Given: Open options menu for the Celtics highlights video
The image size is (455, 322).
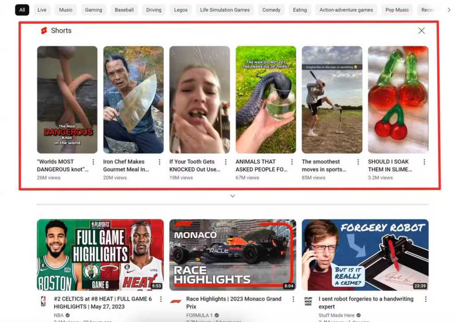Looking at the screenshot, I should pos(161,298).
